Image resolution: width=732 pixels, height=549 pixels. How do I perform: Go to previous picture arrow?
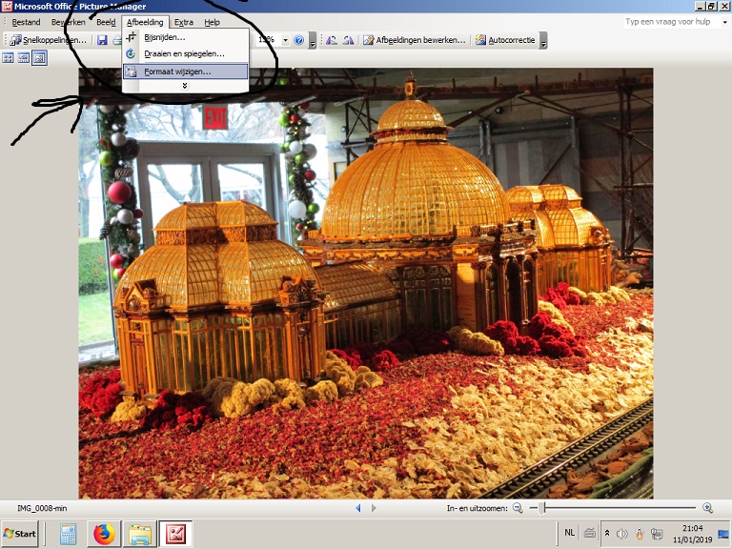pos(358,508)
